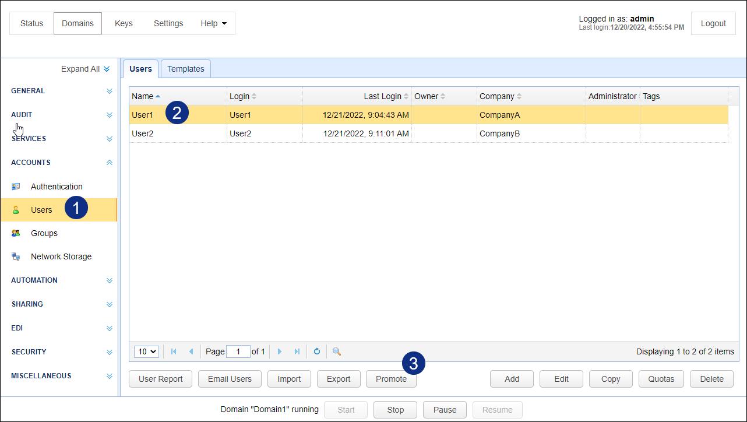The image size is (747, 422).
Task: Expand the MISCELLANEOUS section
Action: coord(110,376)
